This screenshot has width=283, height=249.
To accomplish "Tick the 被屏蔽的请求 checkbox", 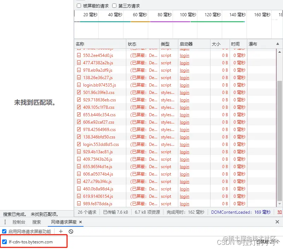I will 79,6.
